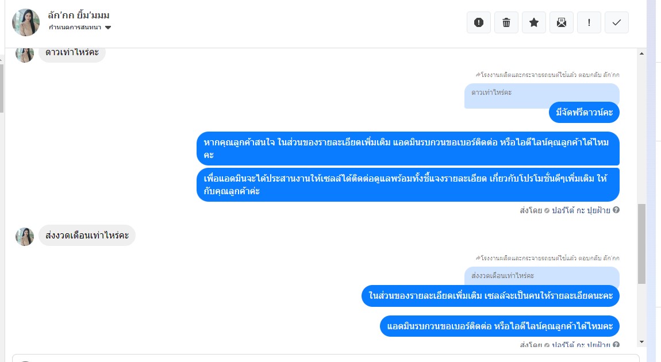Select the customer message ส่งงวดเดือนเท่าไหร่คะ
661x362 pixels.
coord(87,235)
